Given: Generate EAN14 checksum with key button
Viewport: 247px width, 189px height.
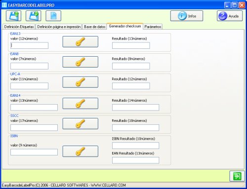Looking at the screenshot, I should point(81,104).
